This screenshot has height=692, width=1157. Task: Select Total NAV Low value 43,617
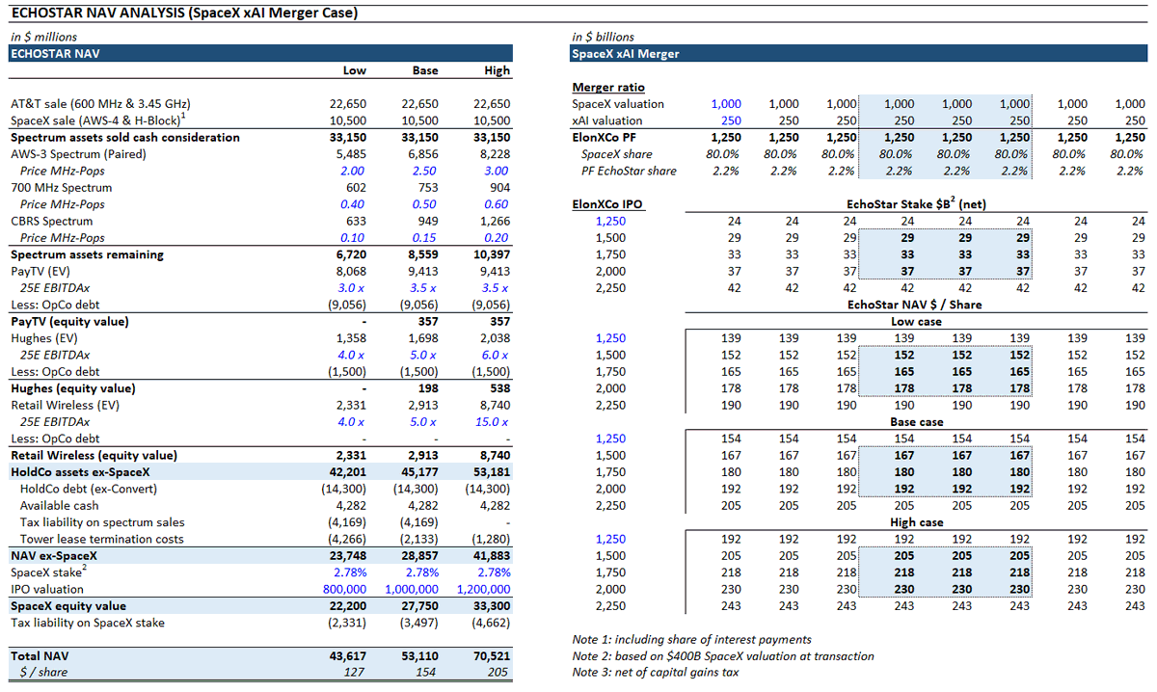click(x=347, y=656)
